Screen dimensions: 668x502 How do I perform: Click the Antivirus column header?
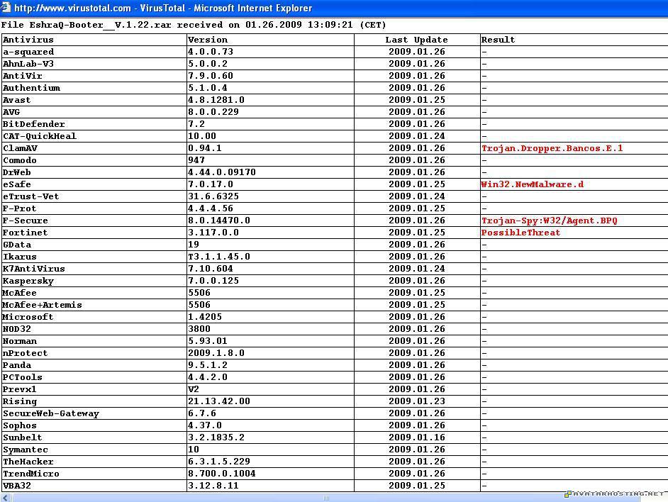[28, 40]
